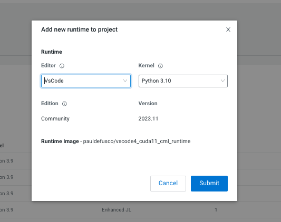This screenshot has height=222, width=281.
Task: Click the Runtime section heading
Action: point(52,52)
